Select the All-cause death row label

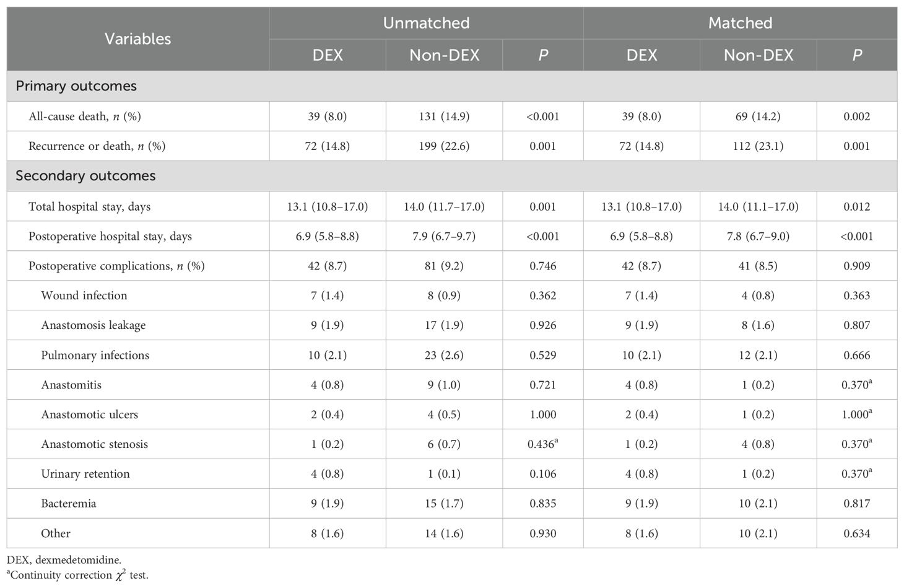84,116
